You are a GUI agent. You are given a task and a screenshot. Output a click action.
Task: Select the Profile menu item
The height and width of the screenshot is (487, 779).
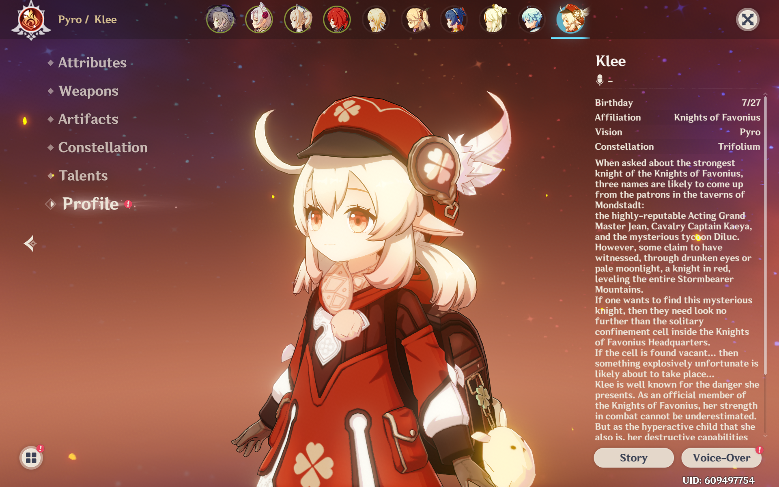[x=90, y=204]
